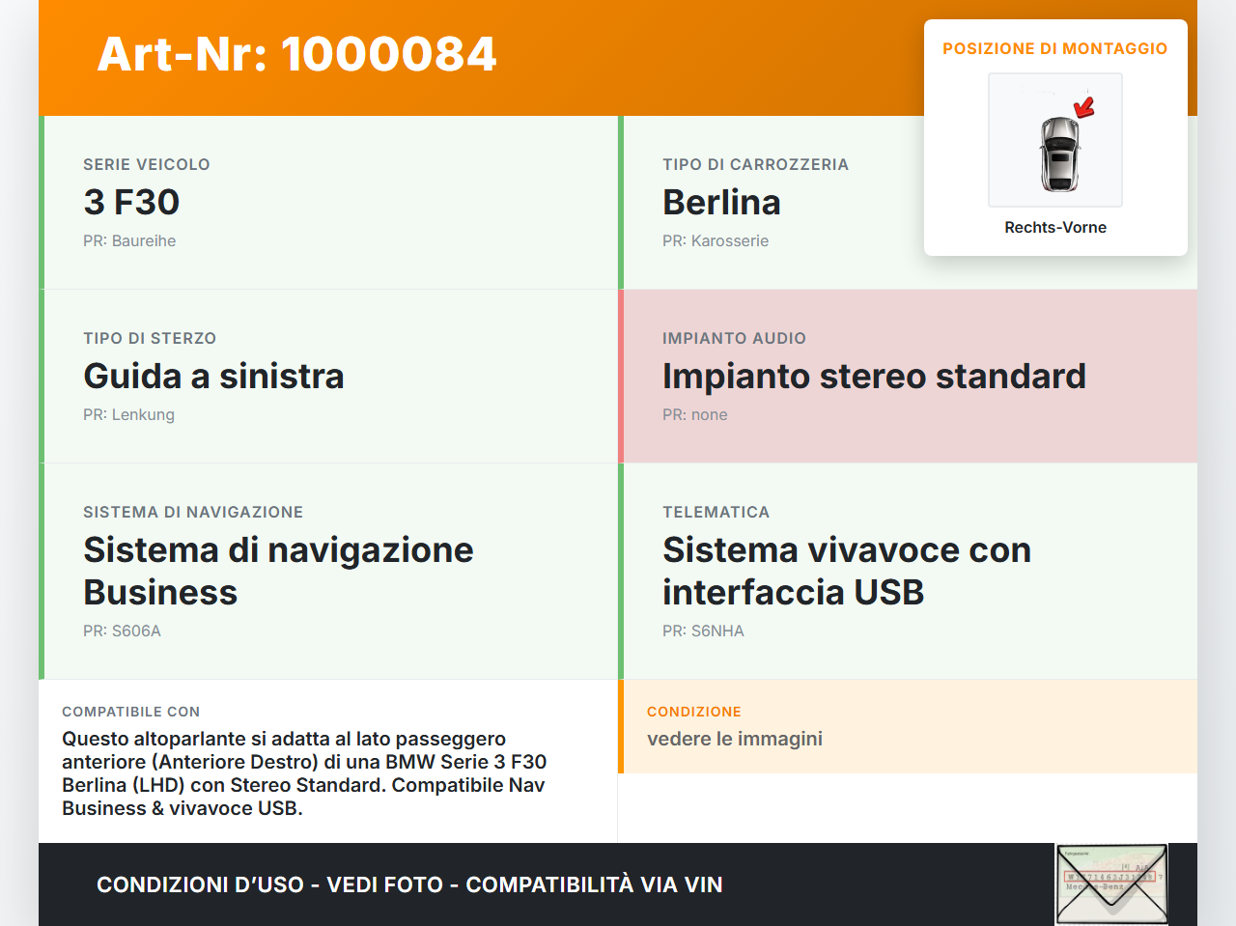Viewport: 1236px width, 926px height.
Task: Click the 'COMPATIBILE CON' label
Action: pyautogui.click(x=130, y=712)
